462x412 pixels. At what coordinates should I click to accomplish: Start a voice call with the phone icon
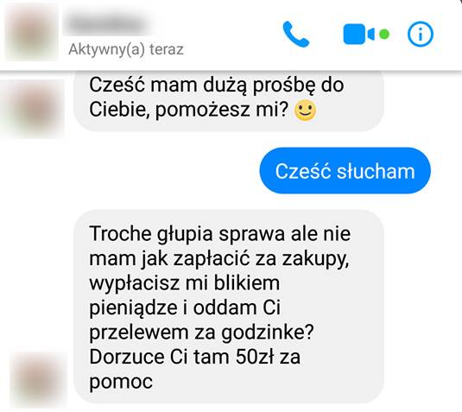[296, 34]
